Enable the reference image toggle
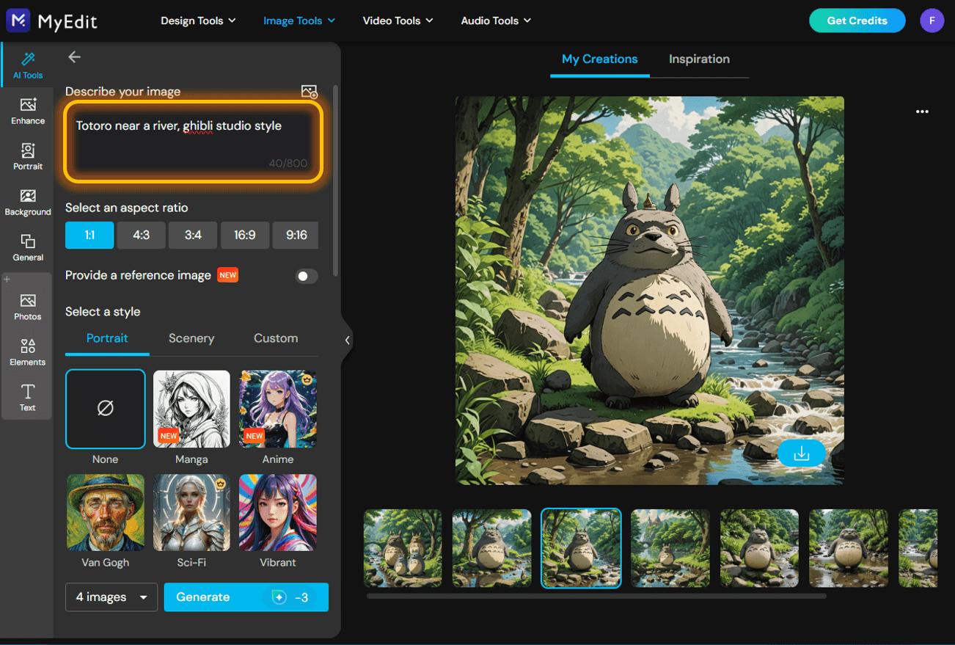Screen dimensions: 955x645 pos(307,275)
